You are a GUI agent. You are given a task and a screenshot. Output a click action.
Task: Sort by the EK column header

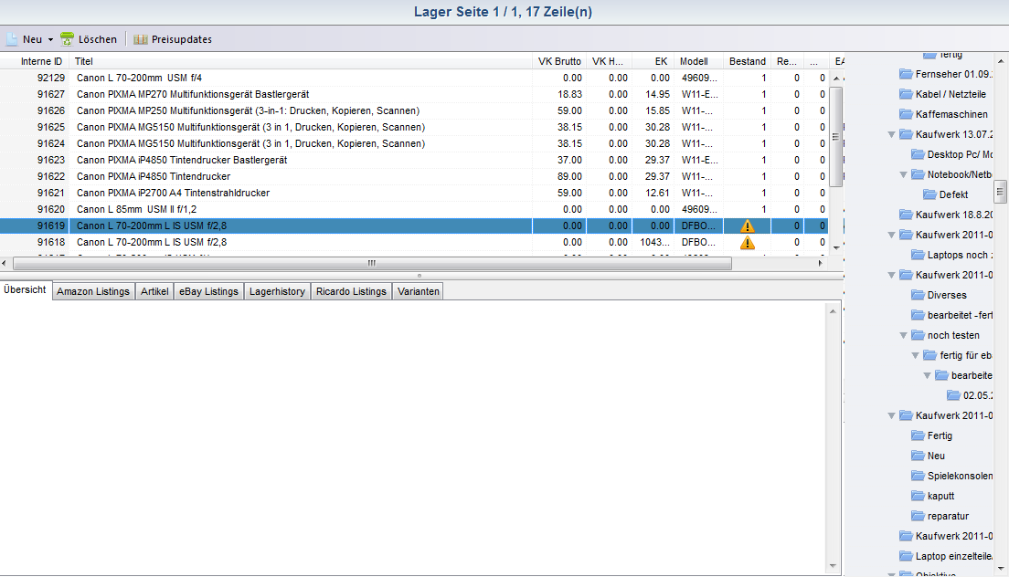pos(653,61)
